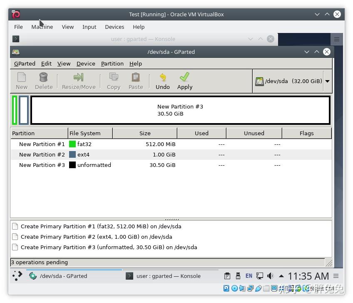
Task: Click the VirtualBox network status icon
Action: pos(250,288)
